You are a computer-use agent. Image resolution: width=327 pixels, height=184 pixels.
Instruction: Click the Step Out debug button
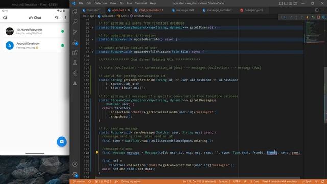pyautogui.click(x=302, y=17)
